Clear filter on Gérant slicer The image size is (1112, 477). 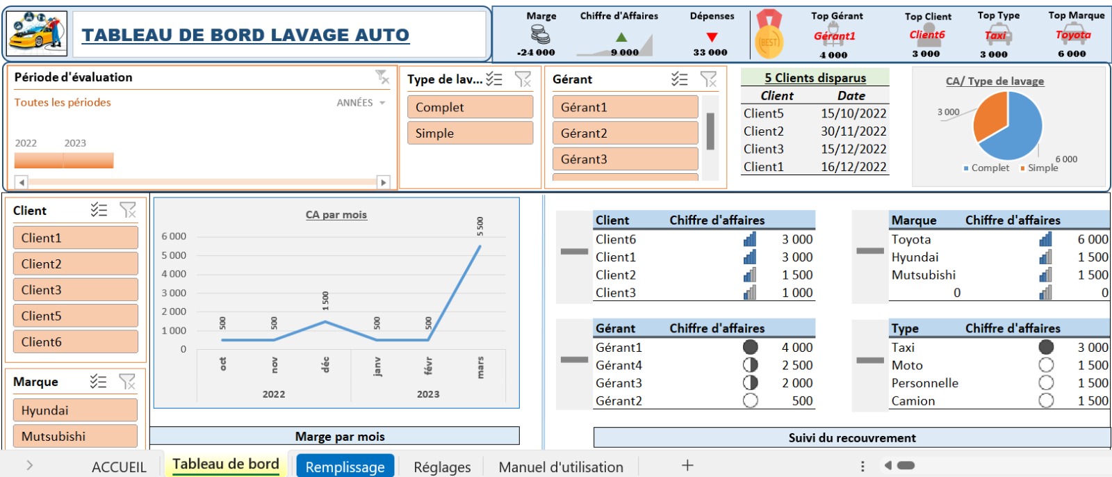tap(708, 79)
